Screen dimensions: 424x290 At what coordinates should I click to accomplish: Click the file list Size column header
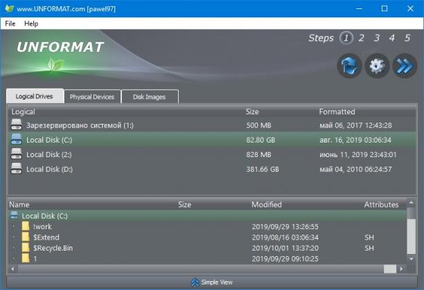coord(185,204)
